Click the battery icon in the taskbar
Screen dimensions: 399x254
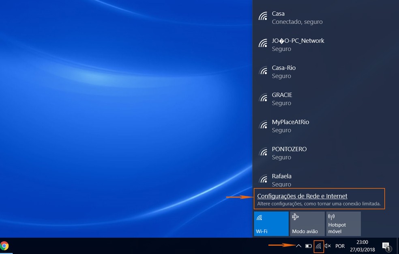tap(308, 246)
